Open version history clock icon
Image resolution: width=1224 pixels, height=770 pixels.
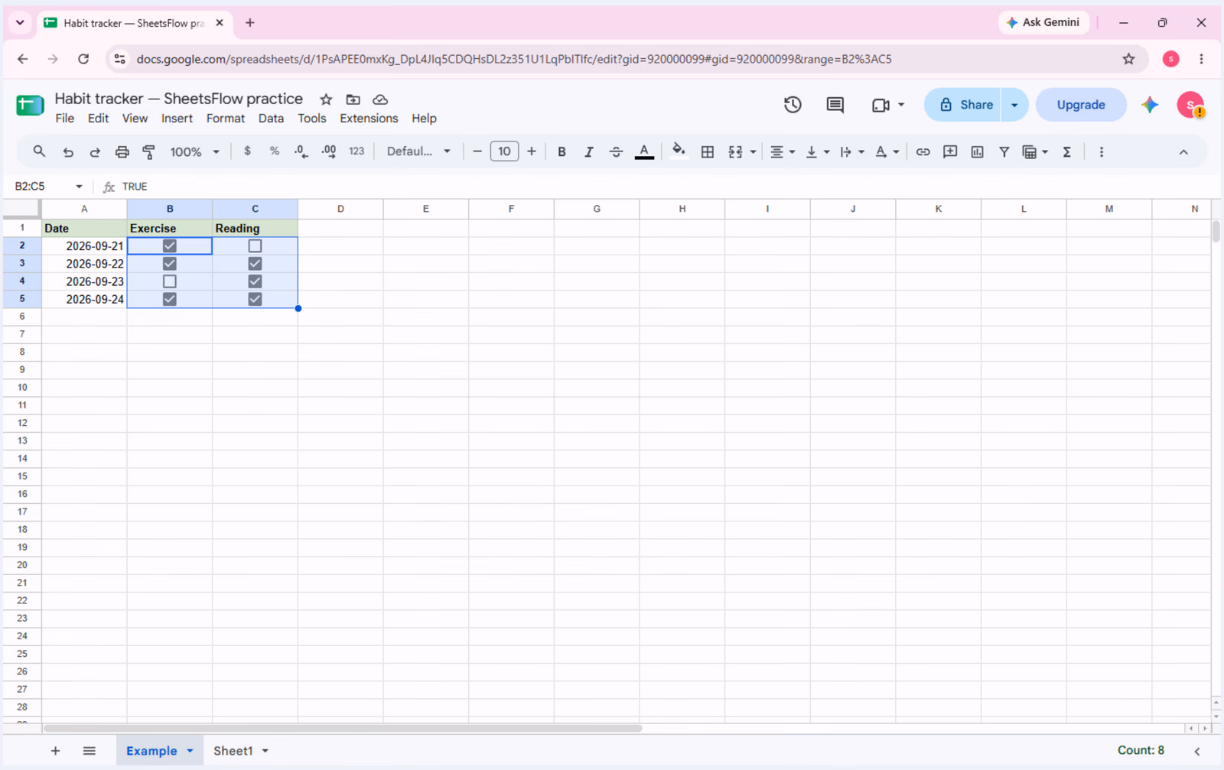[x=793, y=105]
